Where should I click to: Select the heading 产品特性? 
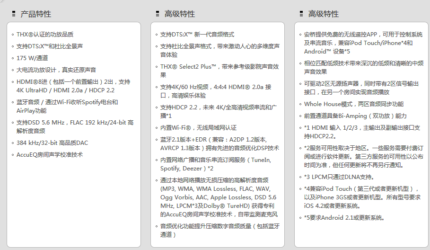coord(36,14)
